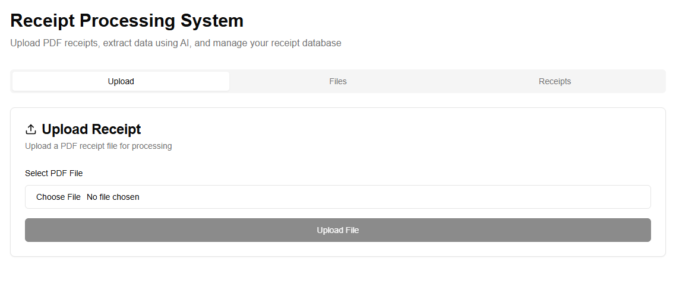Click the word 'Receipt' in Upload Receipt heading
The width and height of the screenshot is (676, 303).
coord(116,129)
